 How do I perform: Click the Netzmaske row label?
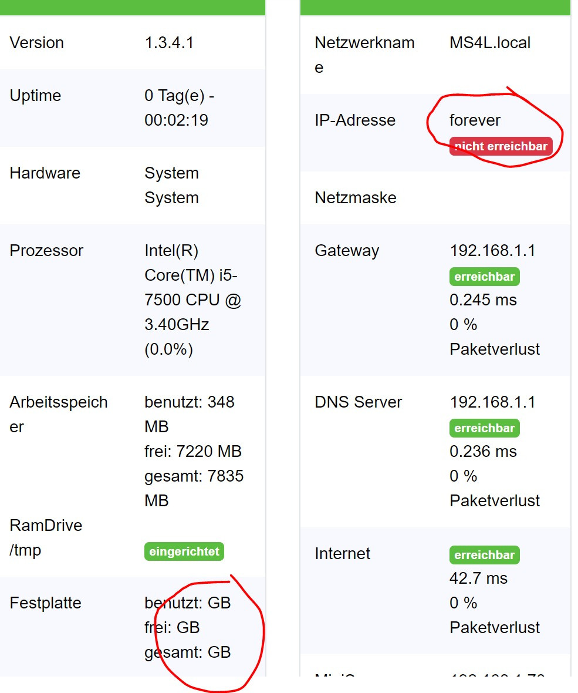pyautogui.click(x=356, y=198)
